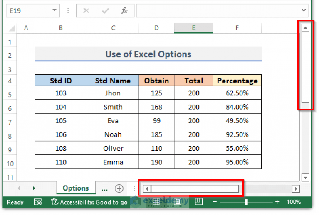Select column B header
The height and width of the screenshot is (215, 319).
pos(61,28)
